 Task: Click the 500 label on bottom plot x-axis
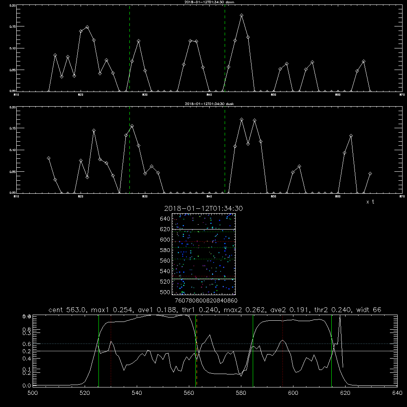point(33,393)
